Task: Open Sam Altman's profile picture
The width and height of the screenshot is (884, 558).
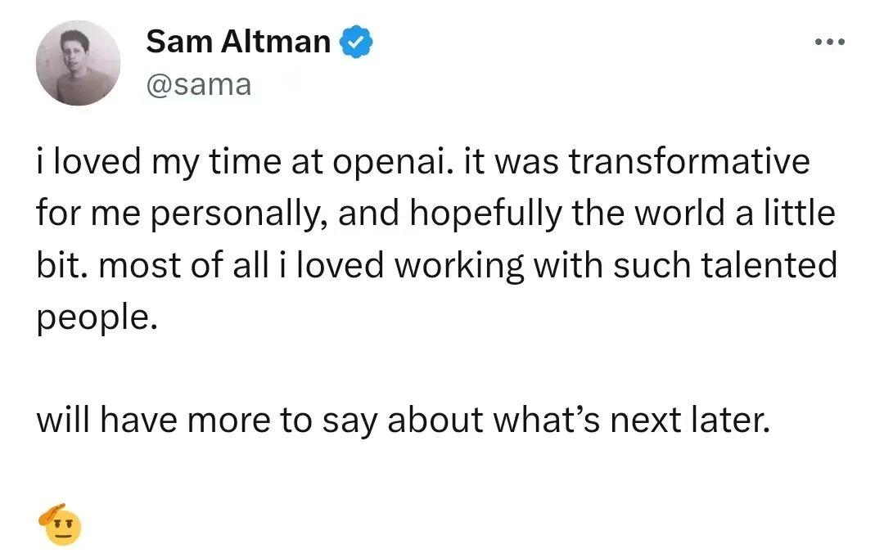Action: click(78, 63)
